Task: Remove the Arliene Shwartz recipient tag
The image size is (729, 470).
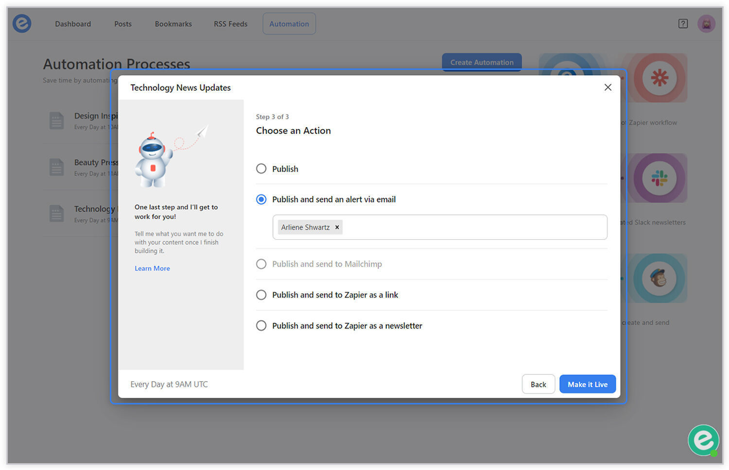Action: click(337, 227)
